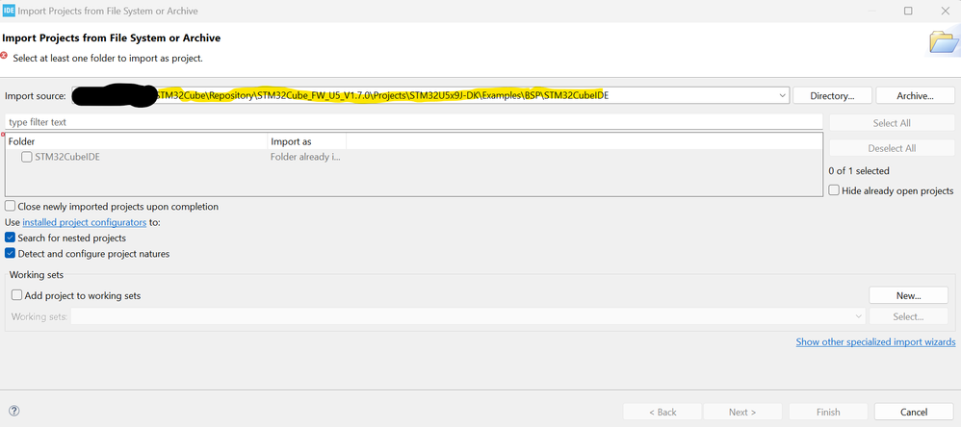
Task: Click the Finish button
Action: pyautogui.click(x=828, y=412)
